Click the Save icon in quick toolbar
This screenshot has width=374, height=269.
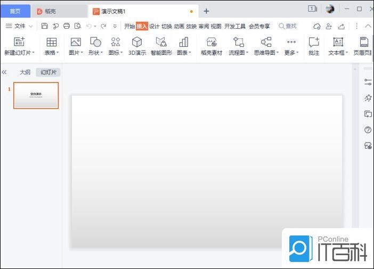(45, 26)
